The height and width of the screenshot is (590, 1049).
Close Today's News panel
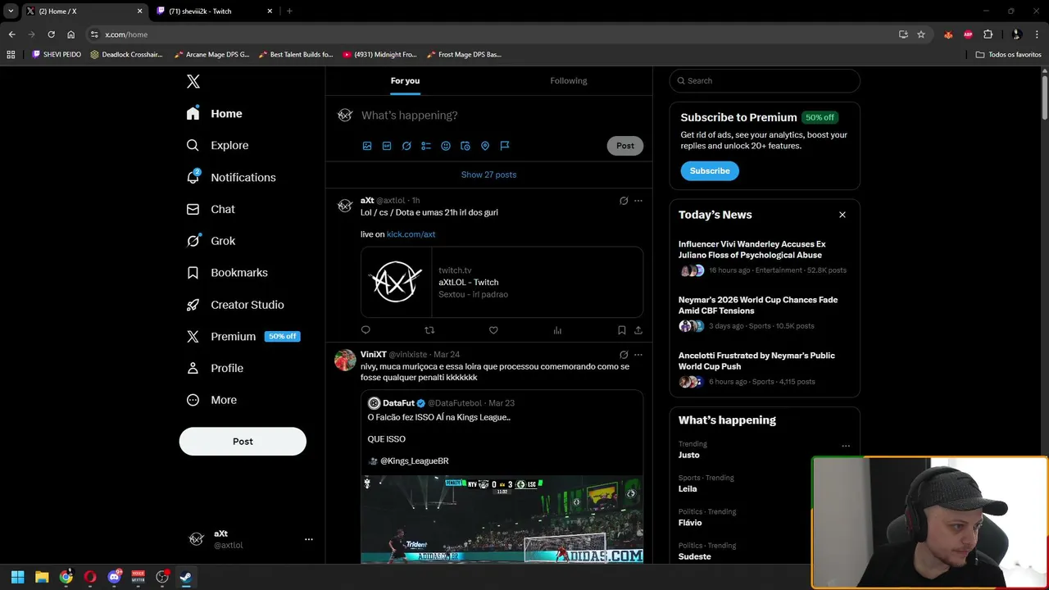point(842,215)
